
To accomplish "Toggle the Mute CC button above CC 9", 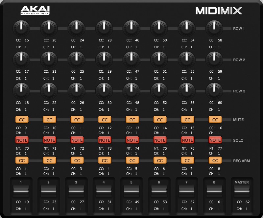I will coord(22,120).
